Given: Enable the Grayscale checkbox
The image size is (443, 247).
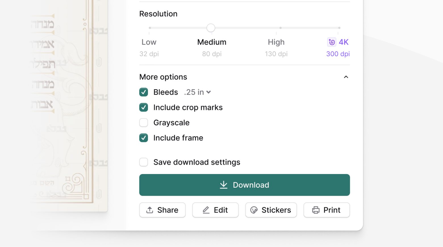Looking at the screenshot, I should pos(144,123).
